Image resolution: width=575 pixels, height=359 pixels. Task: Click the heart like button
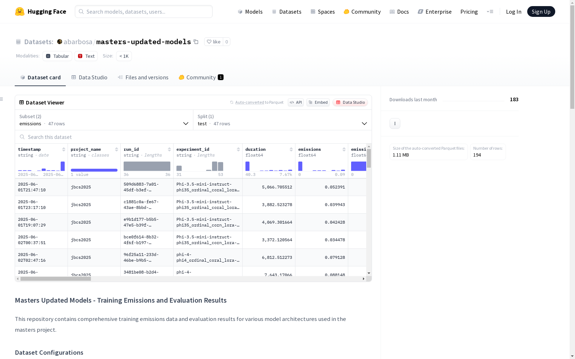[x=213, y=42]
